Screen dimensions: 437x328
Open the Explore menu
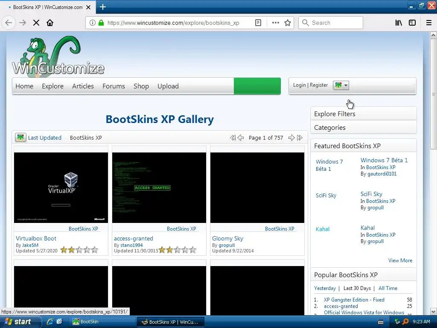click(52, 86)
